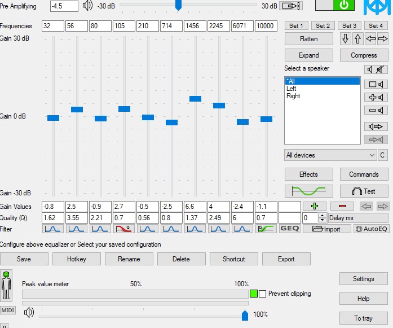Toggle the green power on/off switch
The image size is (393, 328).
[x=334, y=6]
